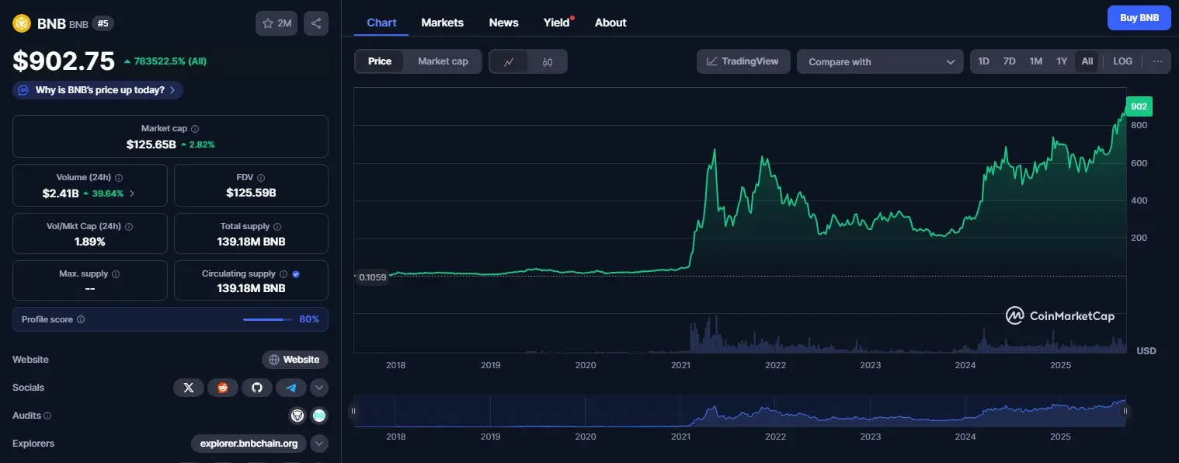Click the info icon beside Total supply

coord(278,227)
